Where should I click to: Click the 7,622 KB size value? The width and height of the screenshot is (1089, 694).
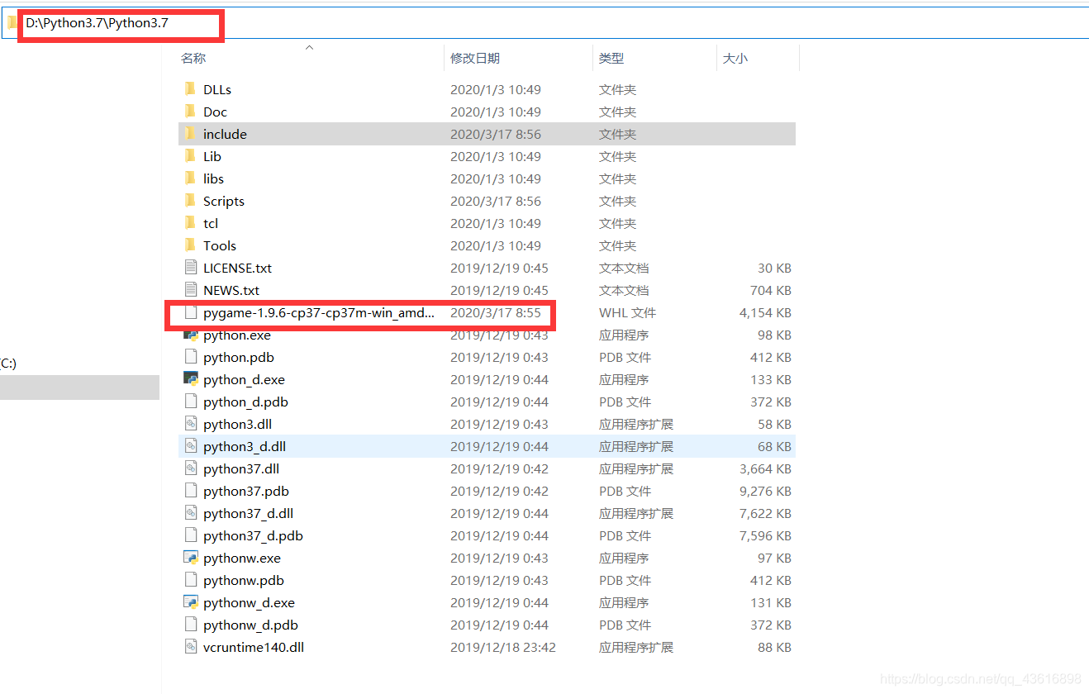pyautogui.click(x=765, y=513)
